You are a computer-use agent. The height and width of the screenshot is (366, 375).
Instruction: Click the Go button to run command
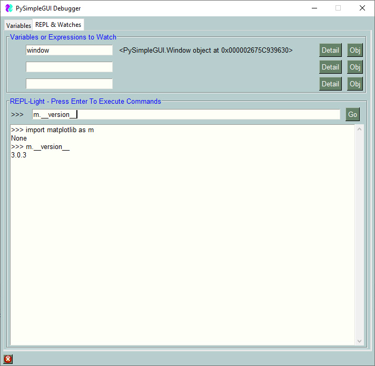352,114
